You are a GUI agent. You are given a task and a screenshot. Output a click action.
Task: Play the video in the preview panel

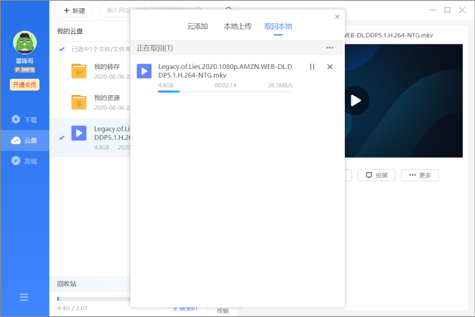pyautogui.click(x=355, y=101)
